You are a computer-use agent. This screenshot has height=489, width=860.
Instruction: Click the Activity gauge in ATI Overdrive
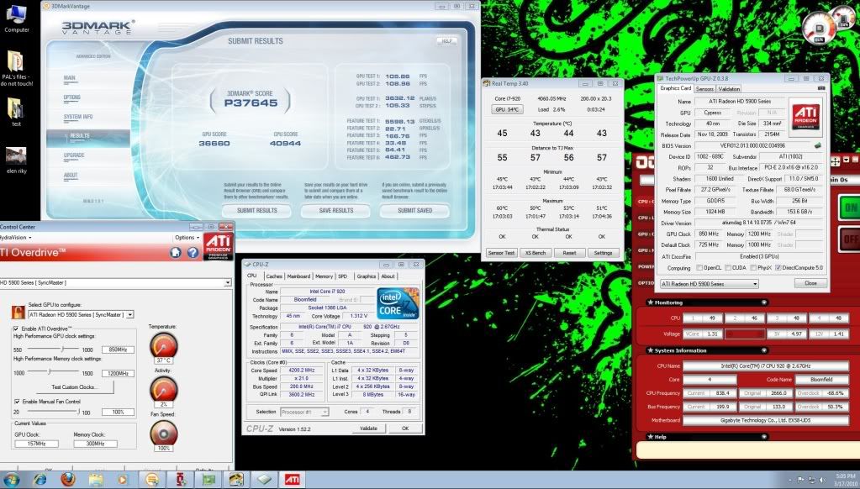point(163,390)
